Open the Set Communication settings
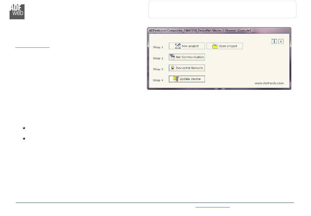 coord(187,57)
